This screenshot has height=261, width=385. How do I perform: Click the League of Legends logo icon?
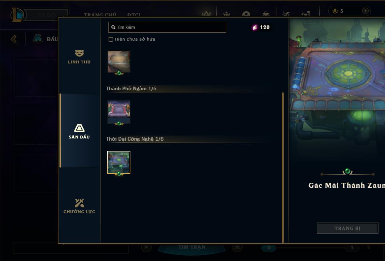pyautogui.click(x=17, y=14)
